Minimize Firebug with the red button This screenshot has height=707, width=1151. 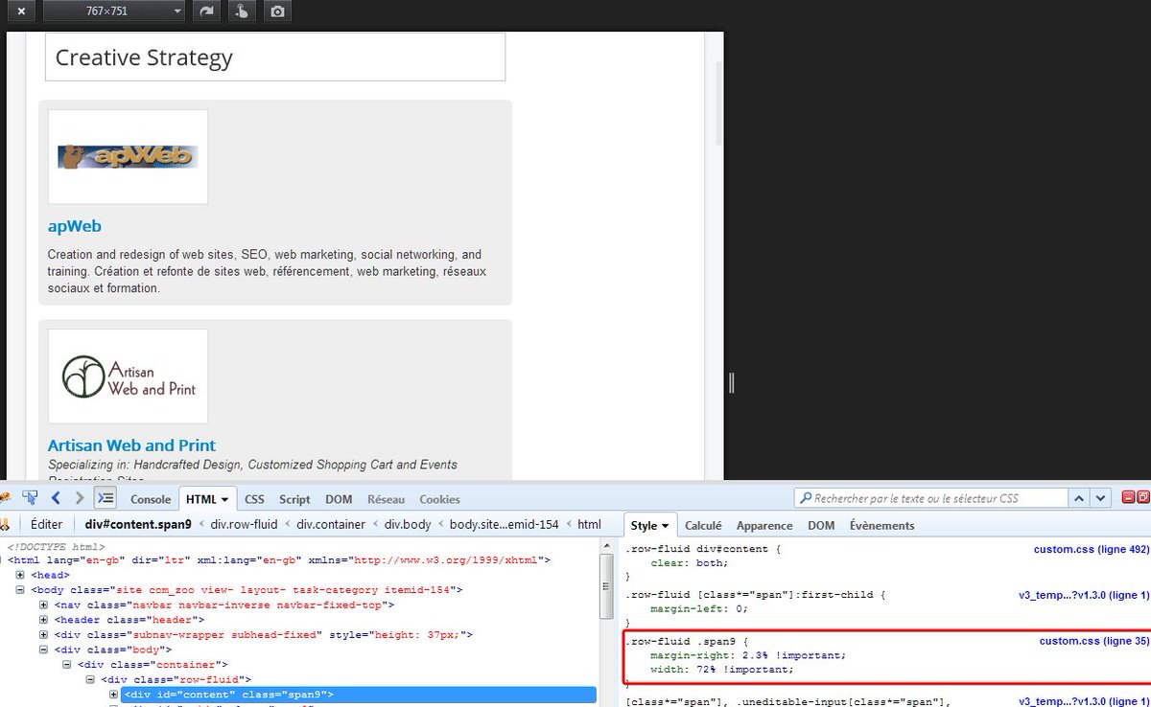click(1128, 497)
